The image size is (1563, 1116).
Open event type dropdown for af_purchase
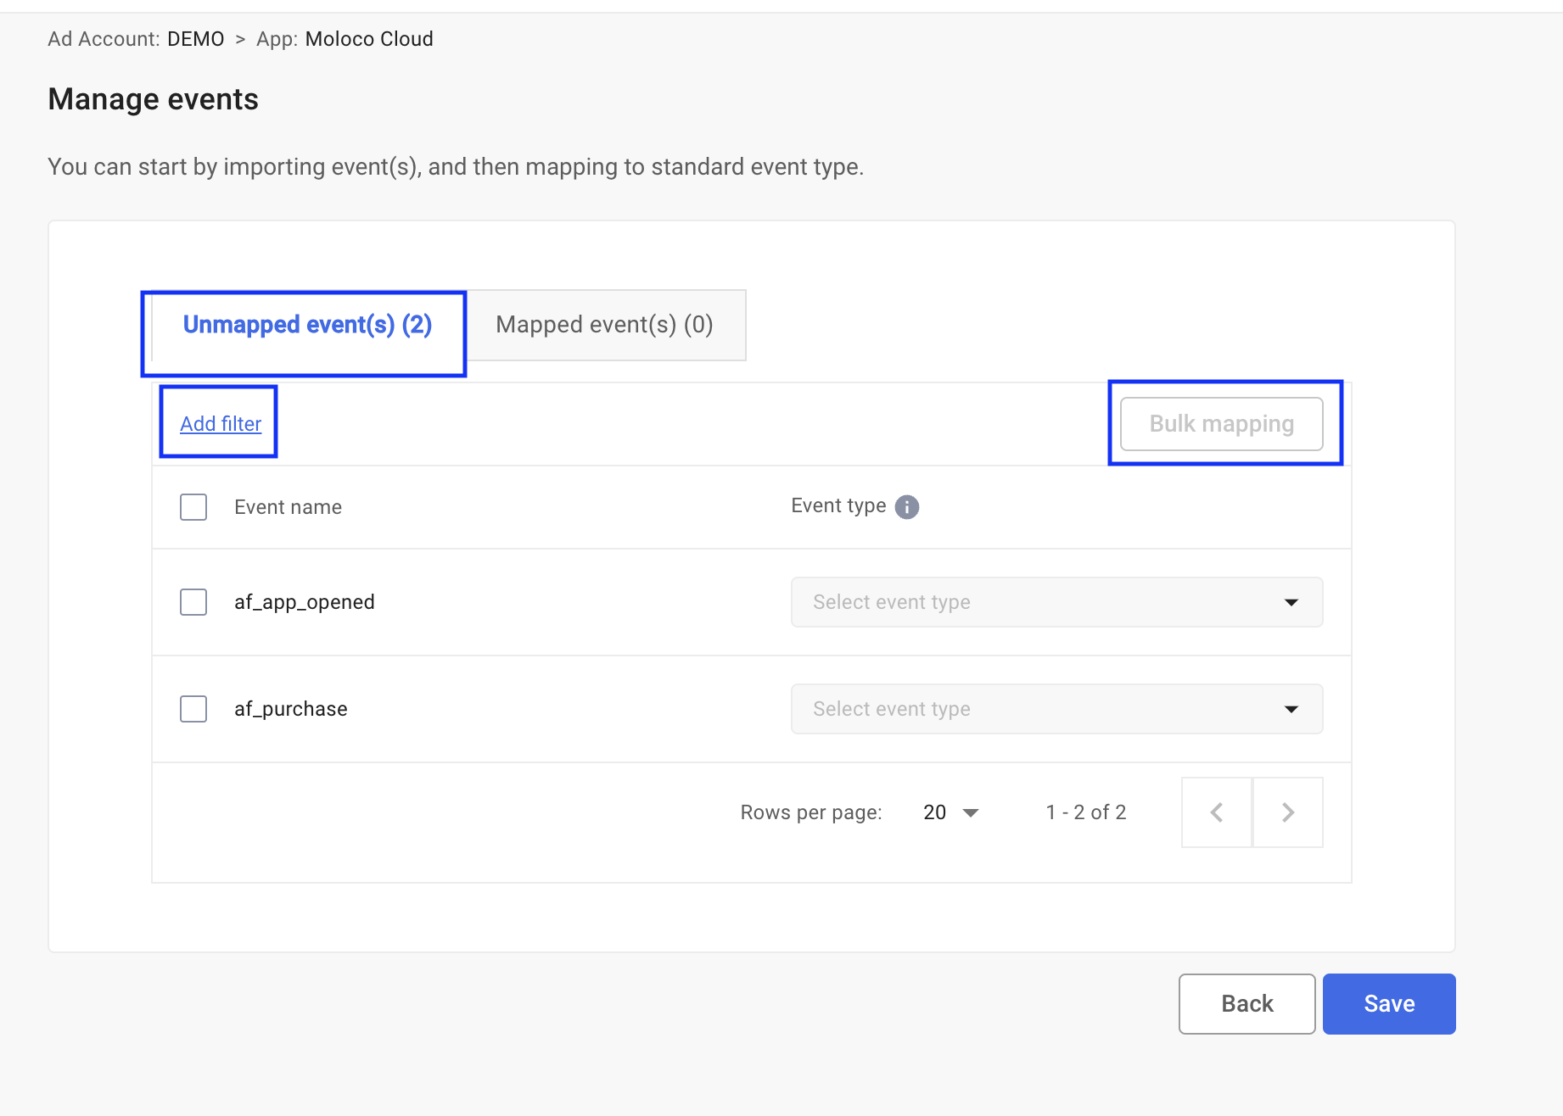pos(1056,709)
